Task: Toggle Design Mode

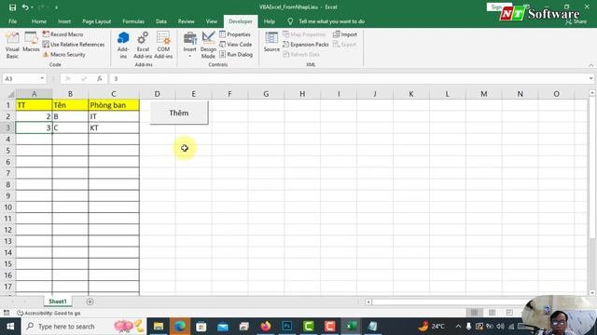Action: point(208,45)
